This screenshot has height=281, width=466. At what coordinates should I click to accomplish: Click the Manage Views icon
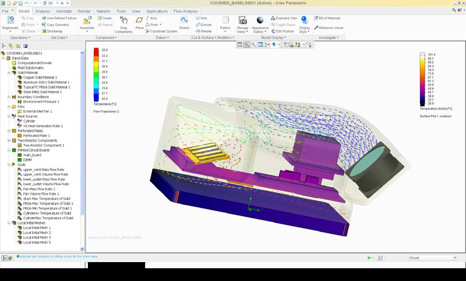[x=242, y=21]
